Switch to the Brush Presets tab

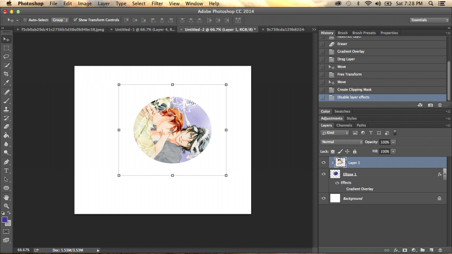(364, 33)
